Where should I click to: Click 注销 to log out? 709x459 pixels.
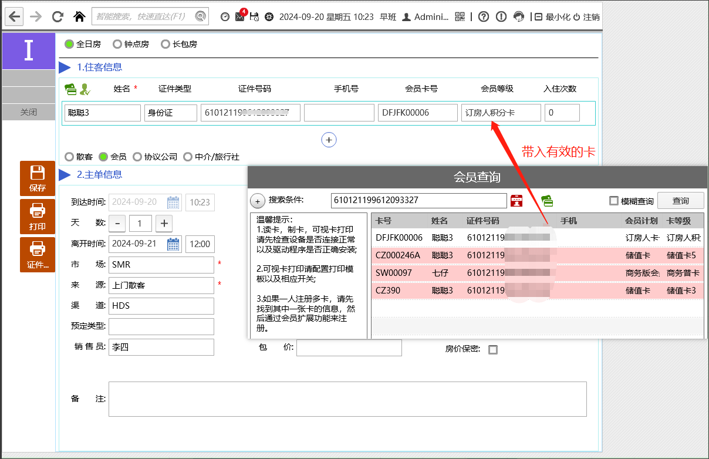click(x=586, y=17)
